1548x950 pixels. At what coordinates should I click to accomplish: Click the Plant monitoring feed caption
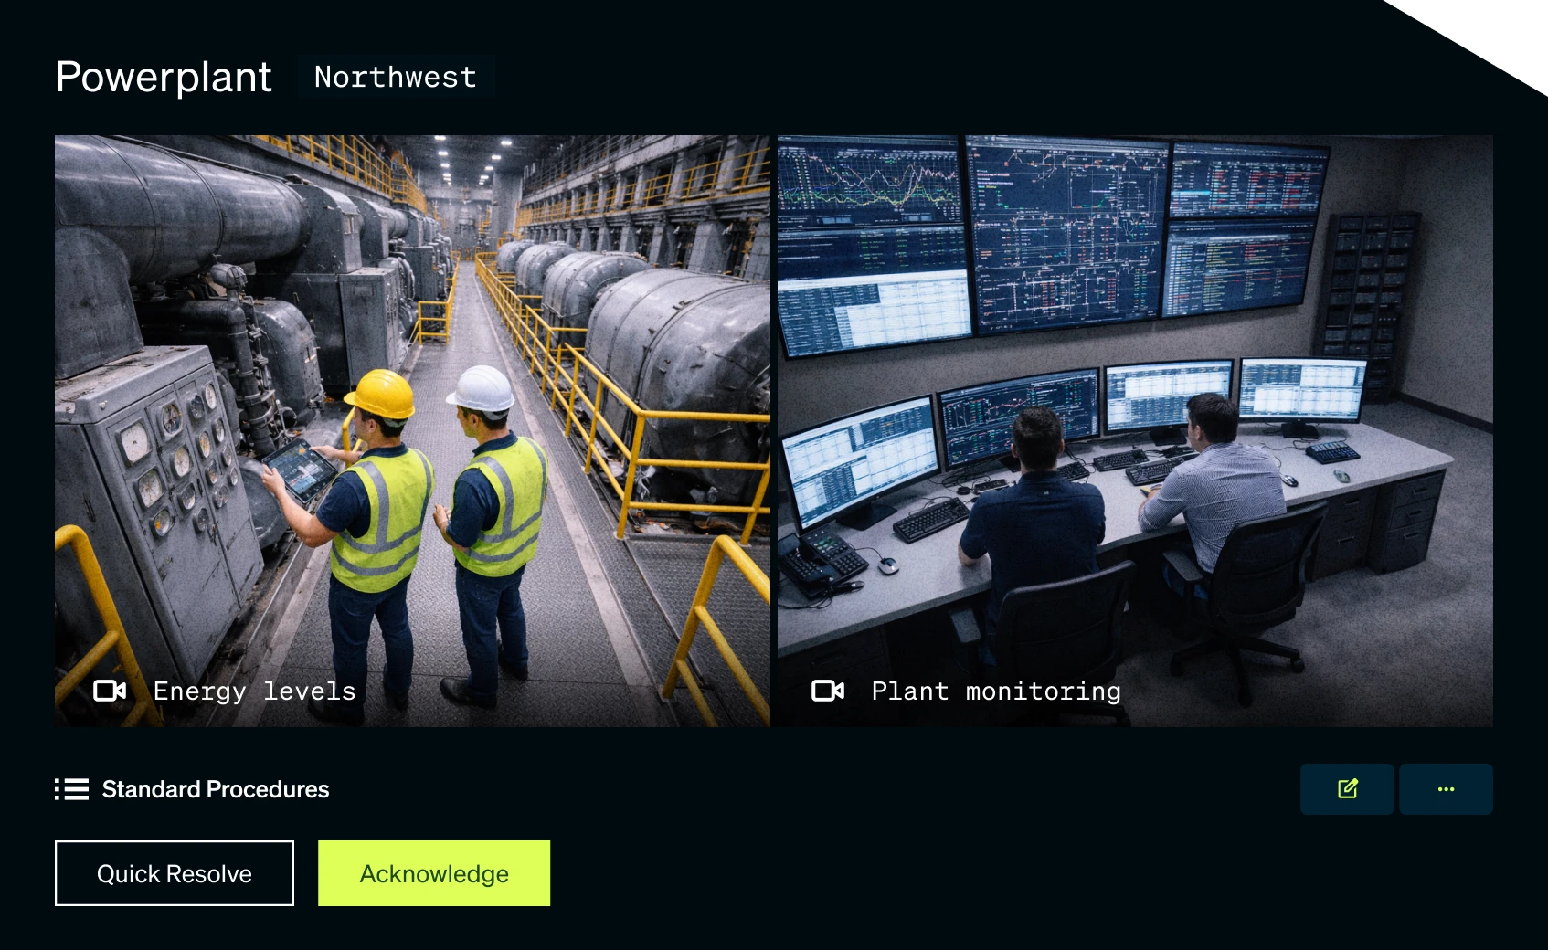point(995,691)
